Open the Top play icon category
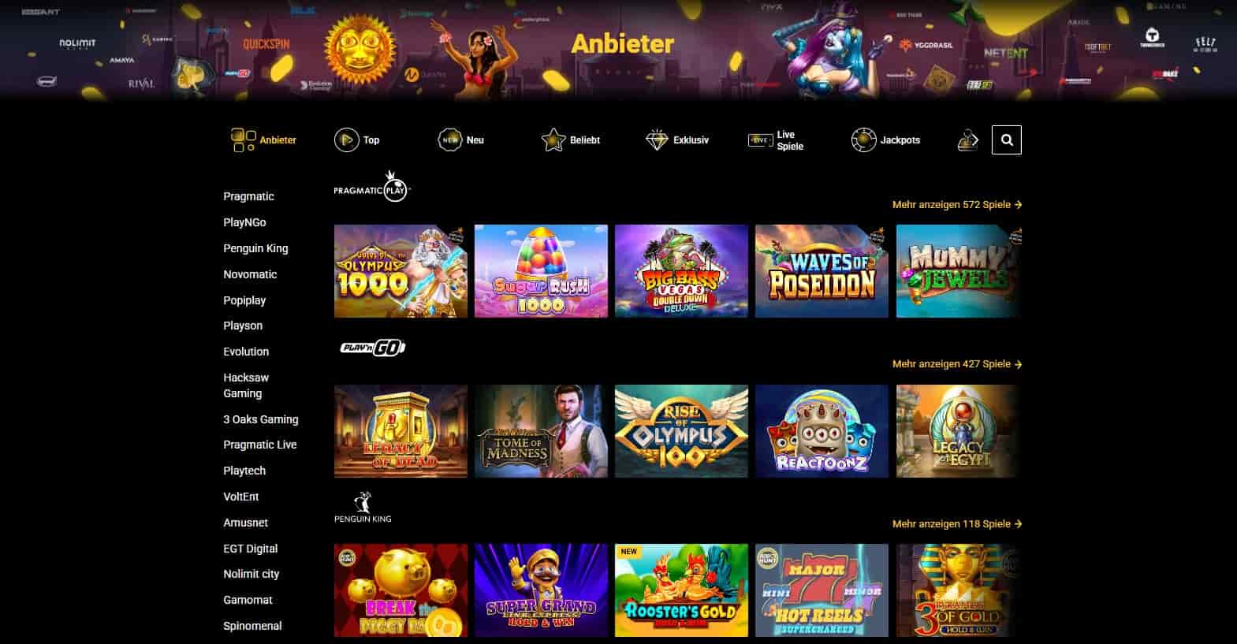1237x644 pixels. tap(346, 140)
